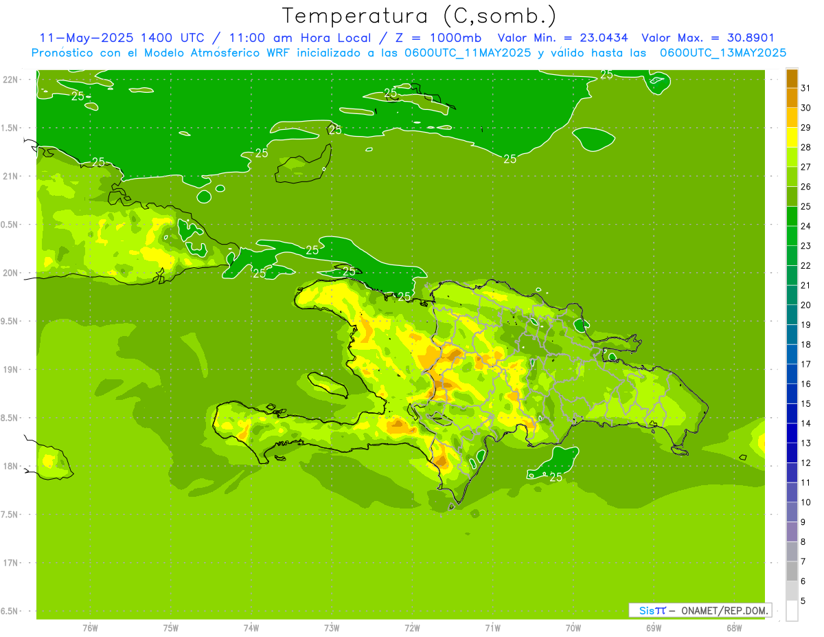
Task: Select the "Valor Max. = 30.8901" value
Action: pyautogui.click(x=708, y=38)
